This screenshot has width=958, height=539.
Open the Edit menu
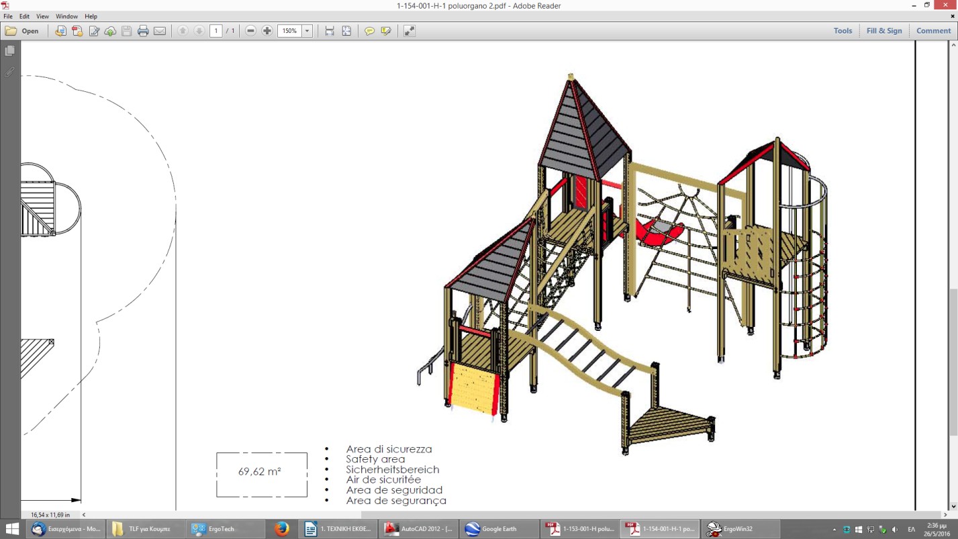(x=24, y=16)
